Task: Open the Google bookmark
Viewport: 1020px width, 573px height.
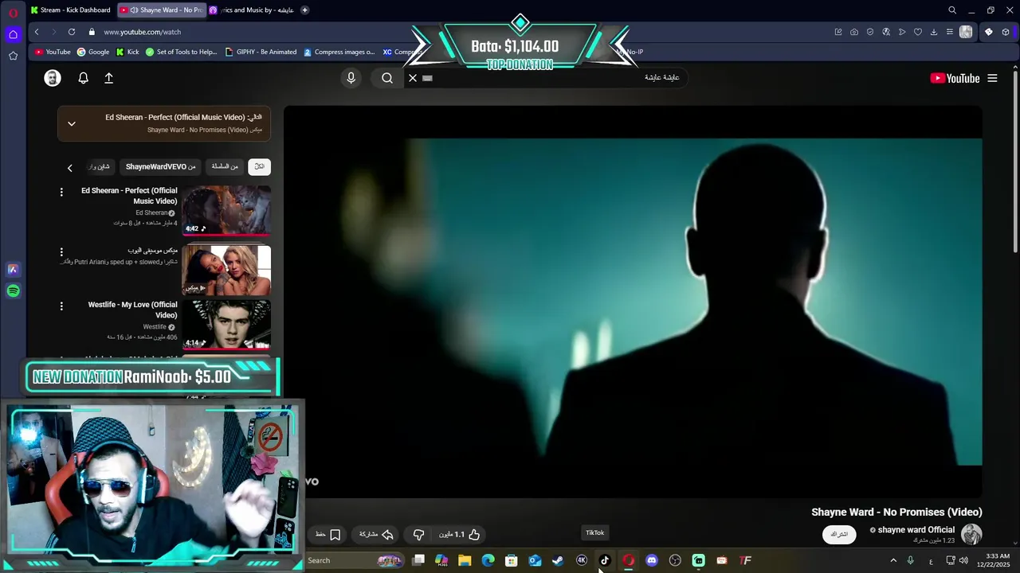Action: point(93,52)
